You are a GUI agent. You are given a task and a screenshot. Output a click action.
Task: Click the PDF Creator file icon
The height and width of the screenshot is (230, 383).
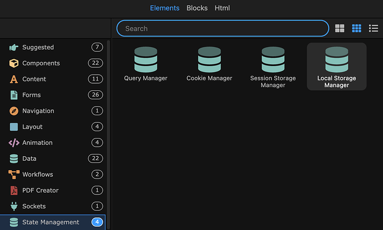14,190
